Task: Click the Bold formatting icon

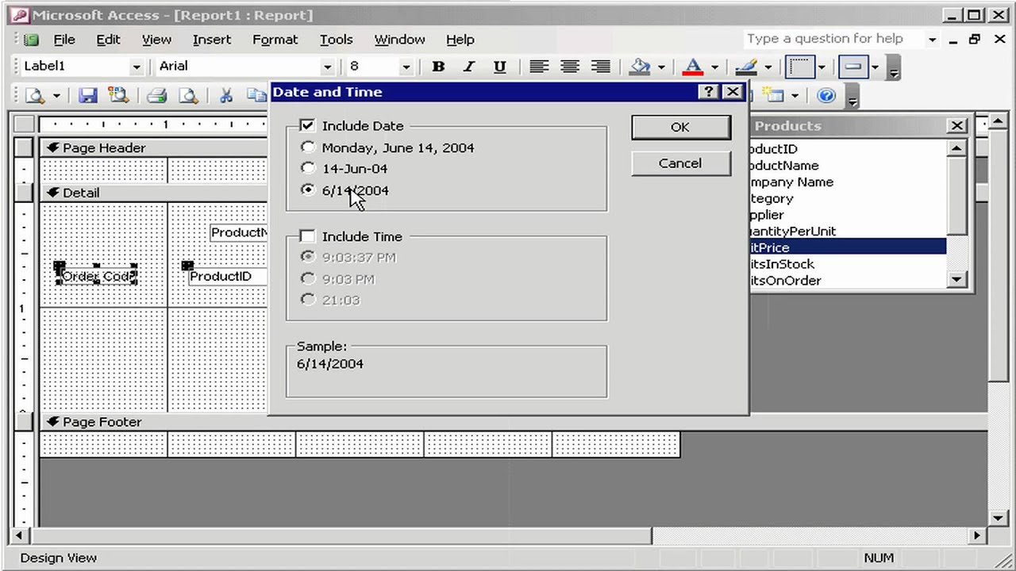Action: tap(438, 67)
